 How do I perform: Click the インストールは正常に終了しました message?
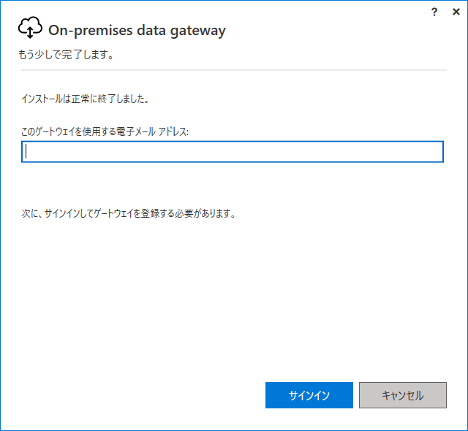click(86, 99)
